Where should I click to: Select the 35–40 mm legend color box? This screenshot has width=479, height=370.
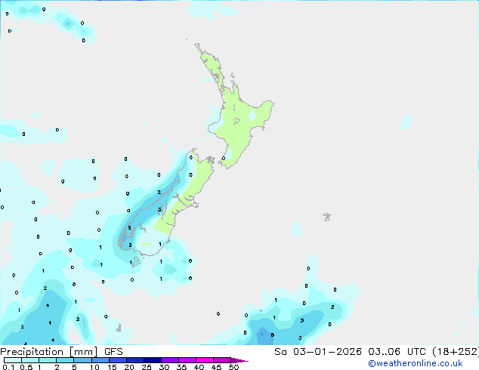(x=187, y=360)
